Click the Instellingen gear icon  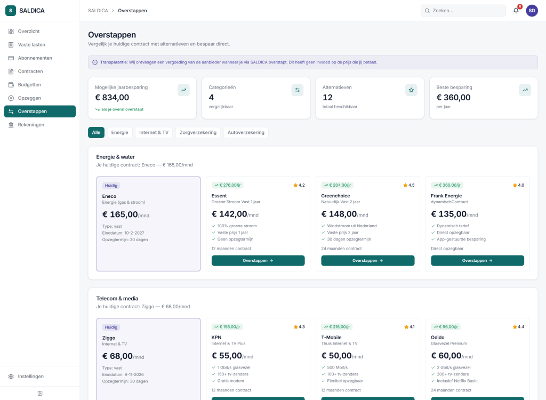(x=11, y=377)
